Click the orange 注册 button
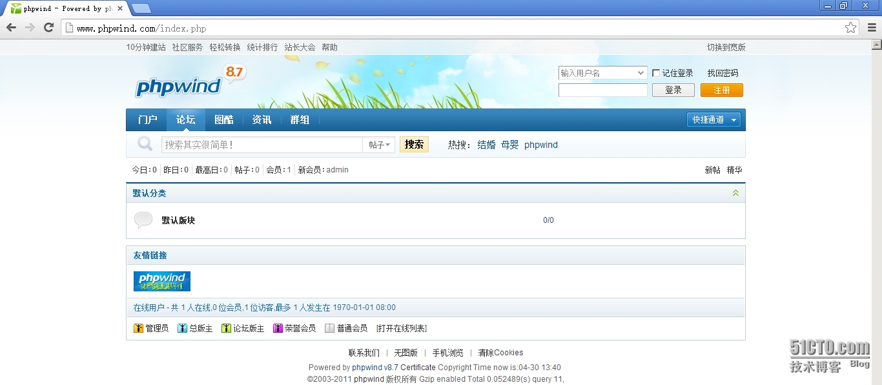The width and height of the screenshot is (882, 385). (x=722, y=90)
